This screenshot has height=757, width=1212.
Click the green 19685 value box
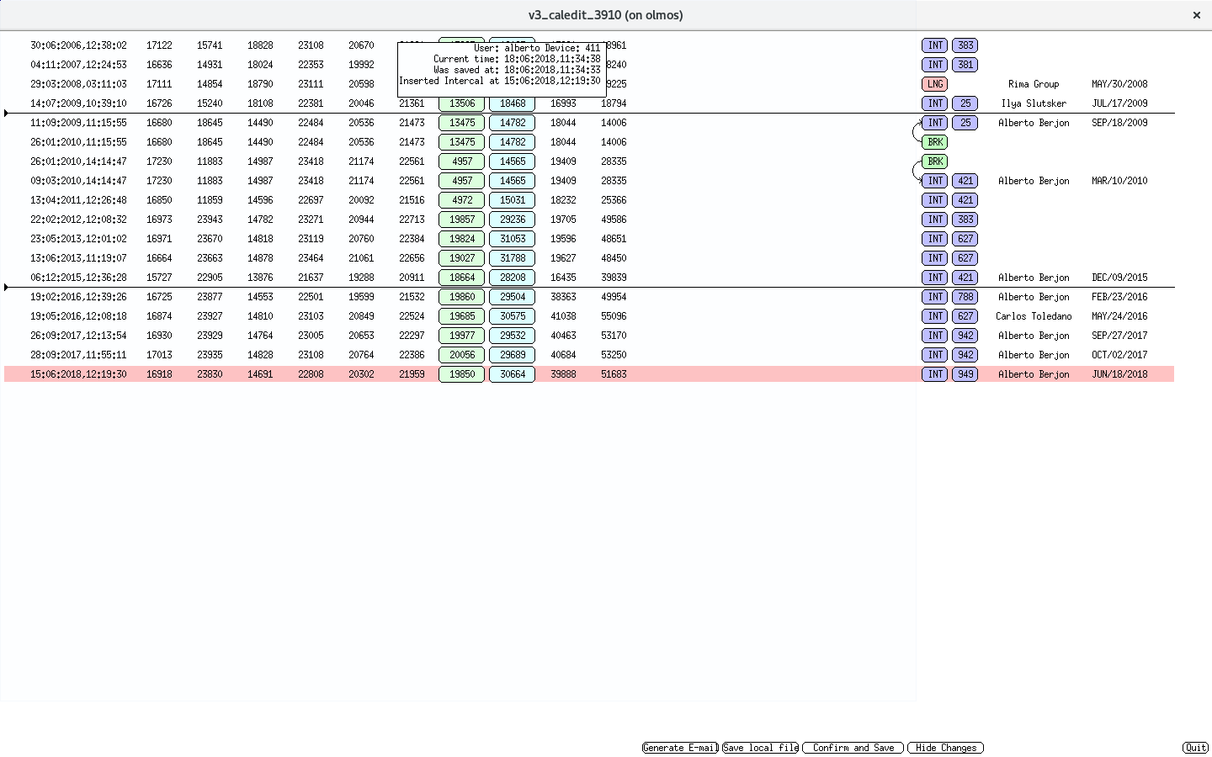[x=461, y=316]
